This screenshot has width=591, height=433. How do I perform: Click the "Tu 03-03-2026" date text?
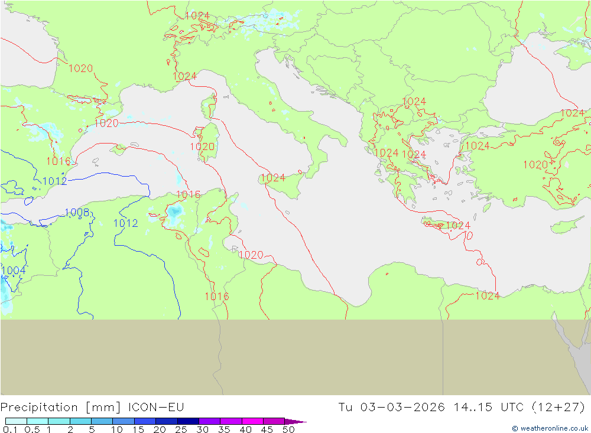coord(392,408)
